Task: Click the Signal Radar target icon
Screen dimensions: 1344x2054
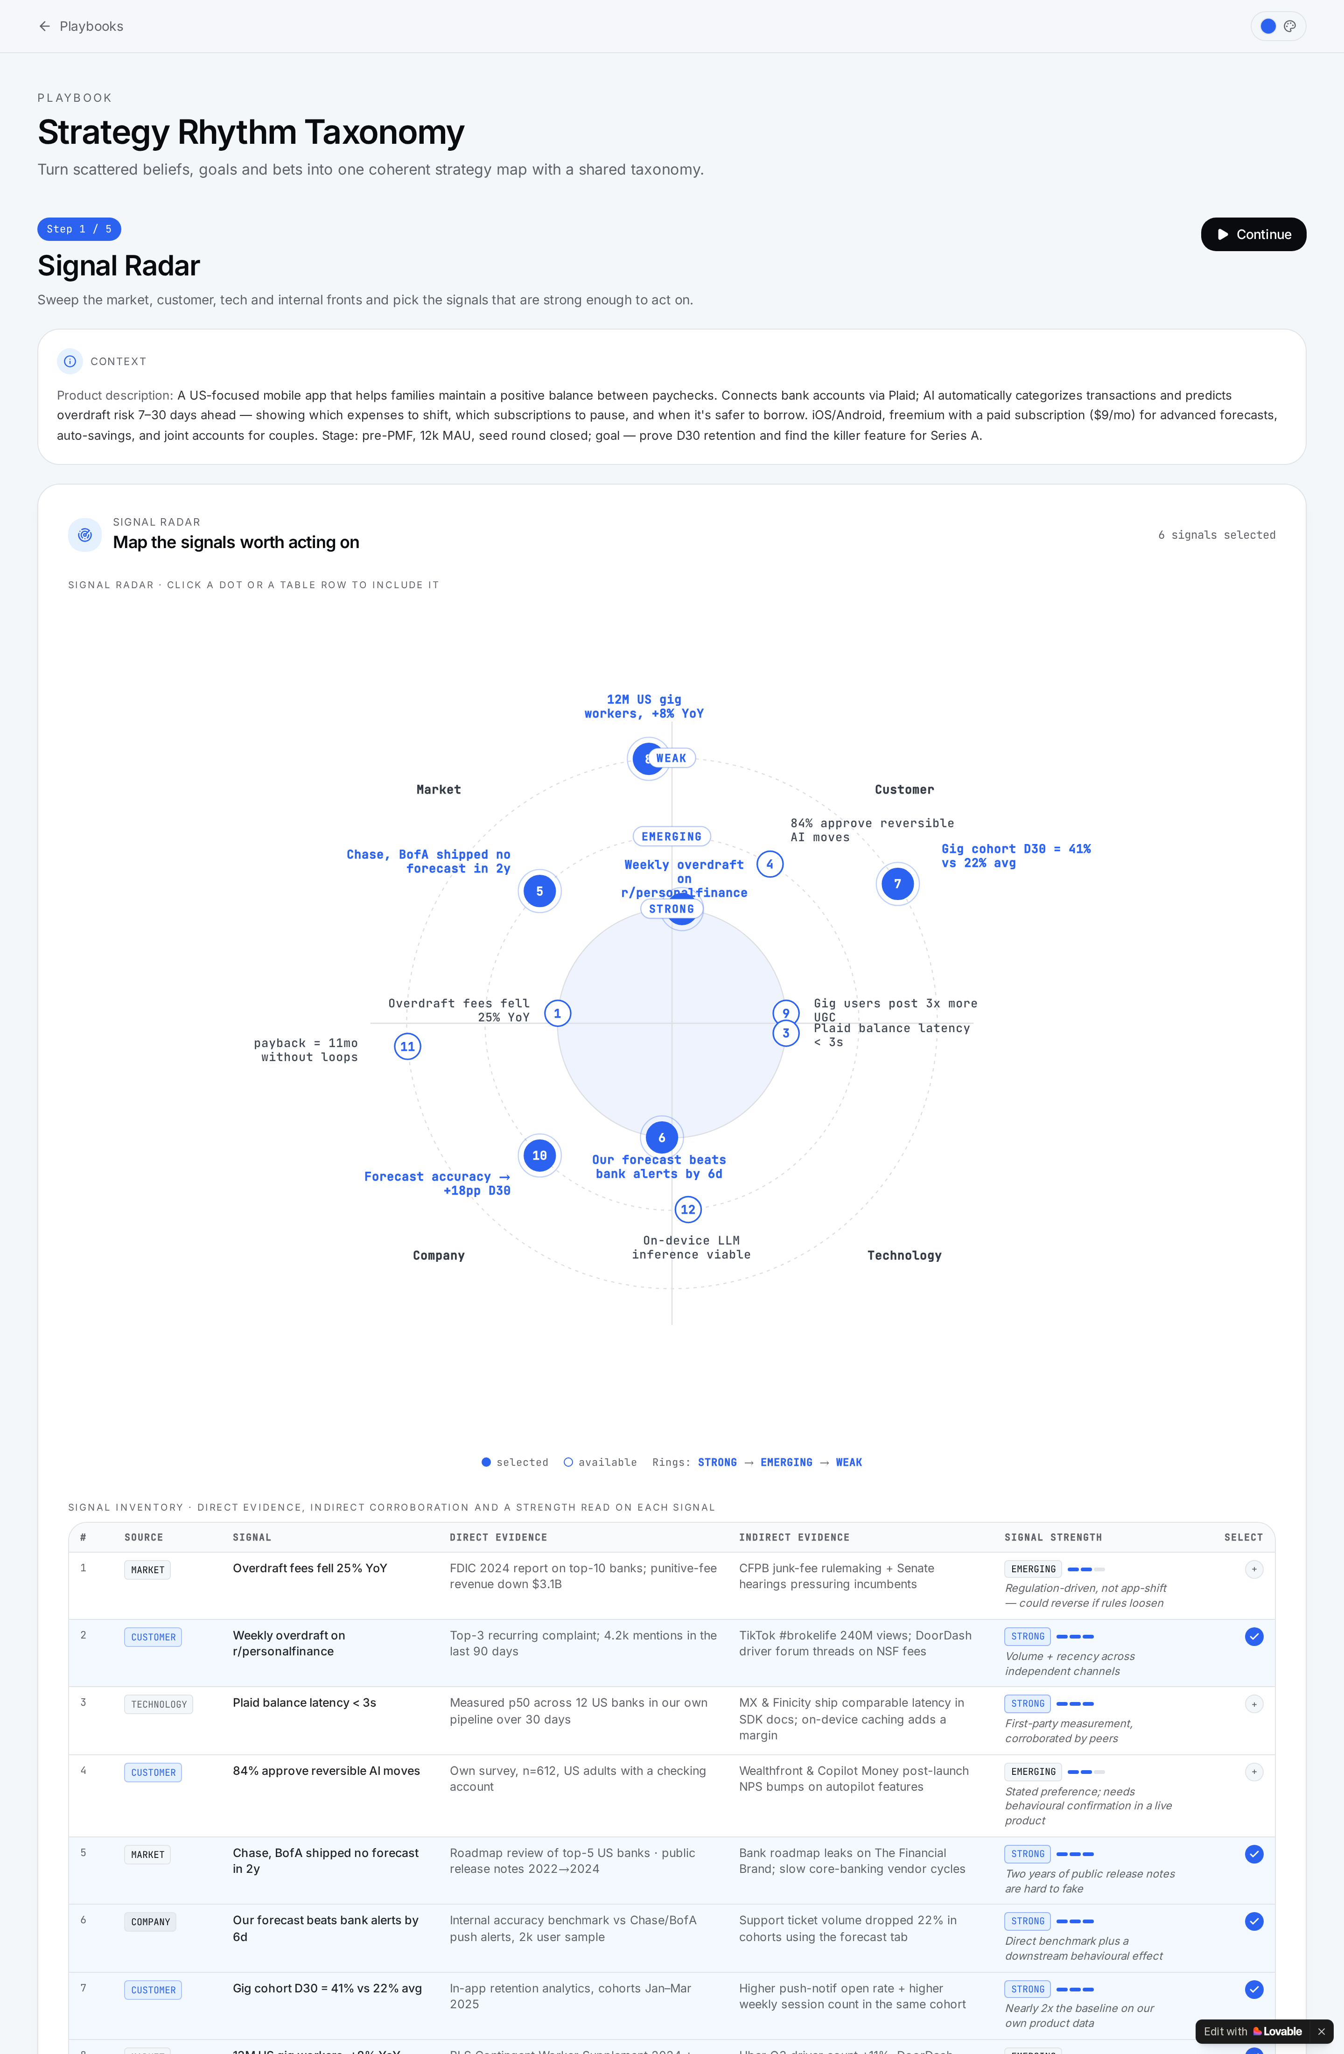Action: 84,535
